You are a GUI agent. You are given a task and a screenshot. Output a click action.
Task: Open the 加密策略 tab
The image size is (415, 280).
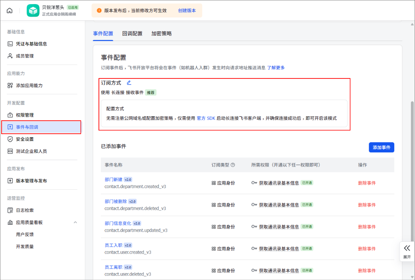pyautogui.click(x=162, y=33)
